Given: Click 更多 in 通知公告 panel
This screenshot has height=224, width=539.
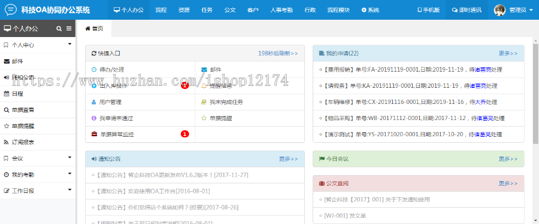Looking at the screenshot, I should coord(289,159).
